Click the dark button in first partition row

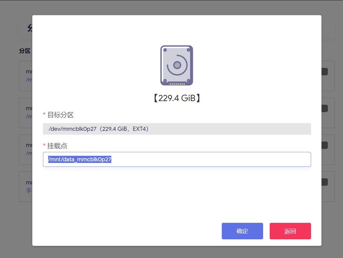[x=325, y=72]
